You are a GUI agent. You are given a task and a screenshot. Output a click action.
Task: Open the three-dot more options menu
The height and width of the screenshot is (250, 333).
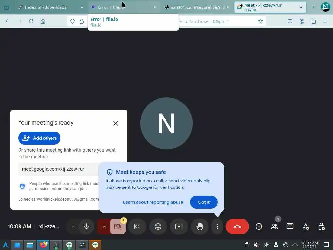tap(217, 227)
